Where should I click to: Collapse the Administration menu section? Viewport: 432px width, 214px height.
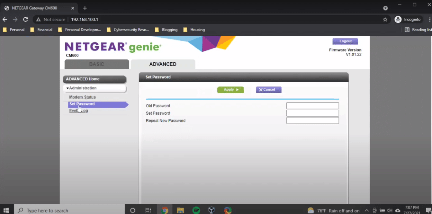pos(94,88)
